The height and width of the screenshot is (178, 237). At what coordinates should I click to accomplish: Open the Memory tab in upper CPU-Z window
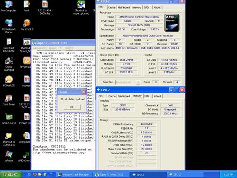tap(137, 7)
